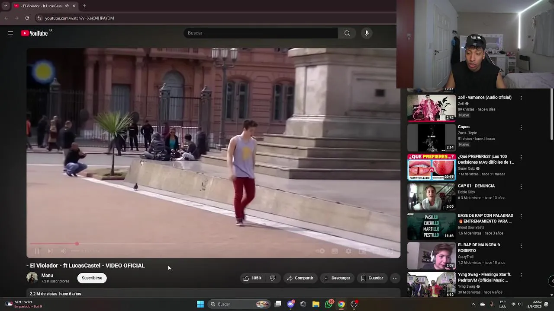Viewport: 554px width, 311px height.
Task: Open Google Chrome from the taskbar
Action: (x=341, y=304)
